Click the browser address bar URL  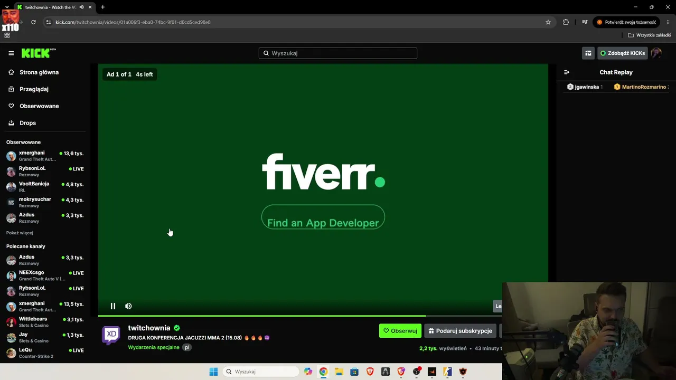click(133, 22)
